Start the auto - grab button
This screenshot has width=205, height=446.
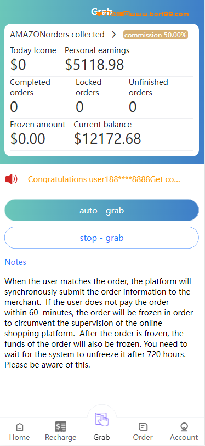[102, 210]
